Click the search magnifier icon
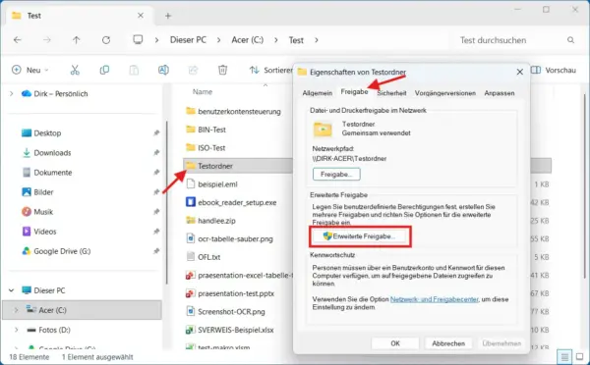This screenshot has width=590, height=365. click(570, 40)
